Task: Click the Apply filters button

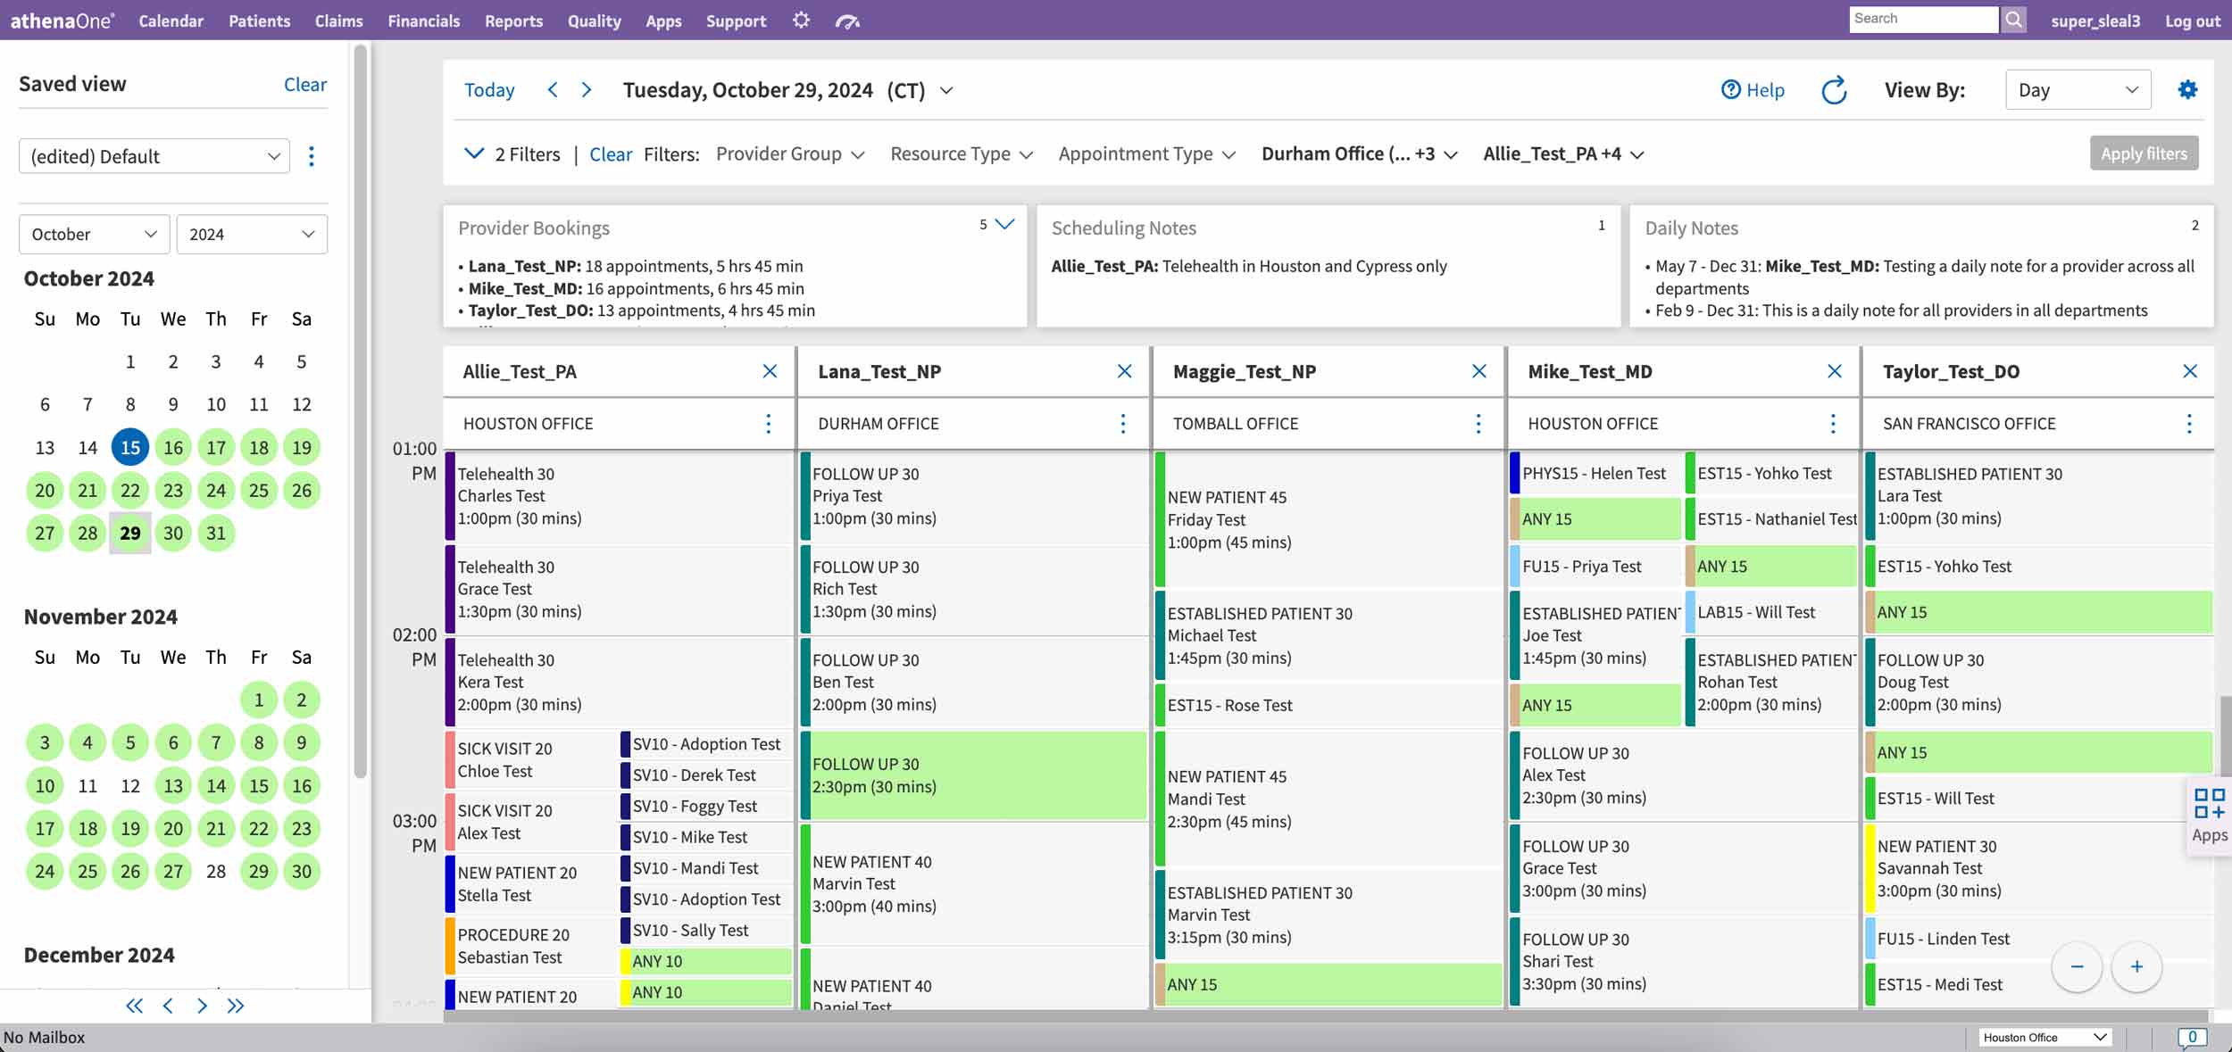Action: pyautogui.click(x=2144, y=153)
